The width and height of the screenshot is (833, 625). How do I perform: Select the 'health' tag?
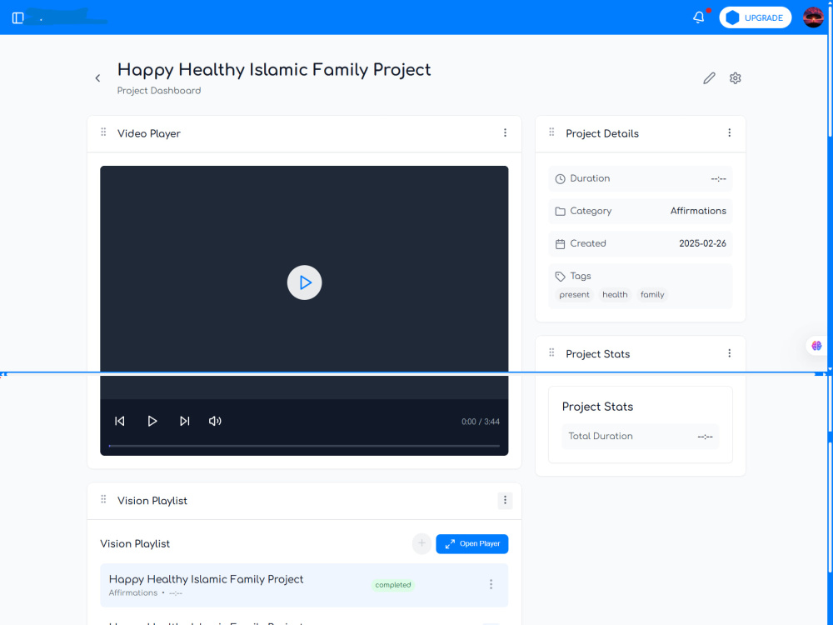click(615, 294)
